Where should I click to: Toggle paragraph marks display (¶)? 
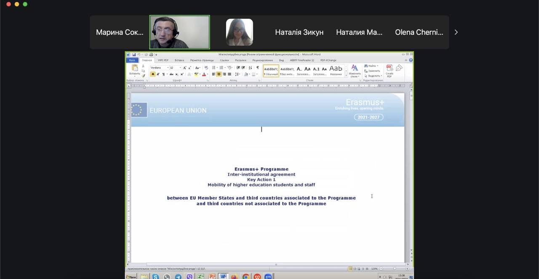(x=258, y=68)
